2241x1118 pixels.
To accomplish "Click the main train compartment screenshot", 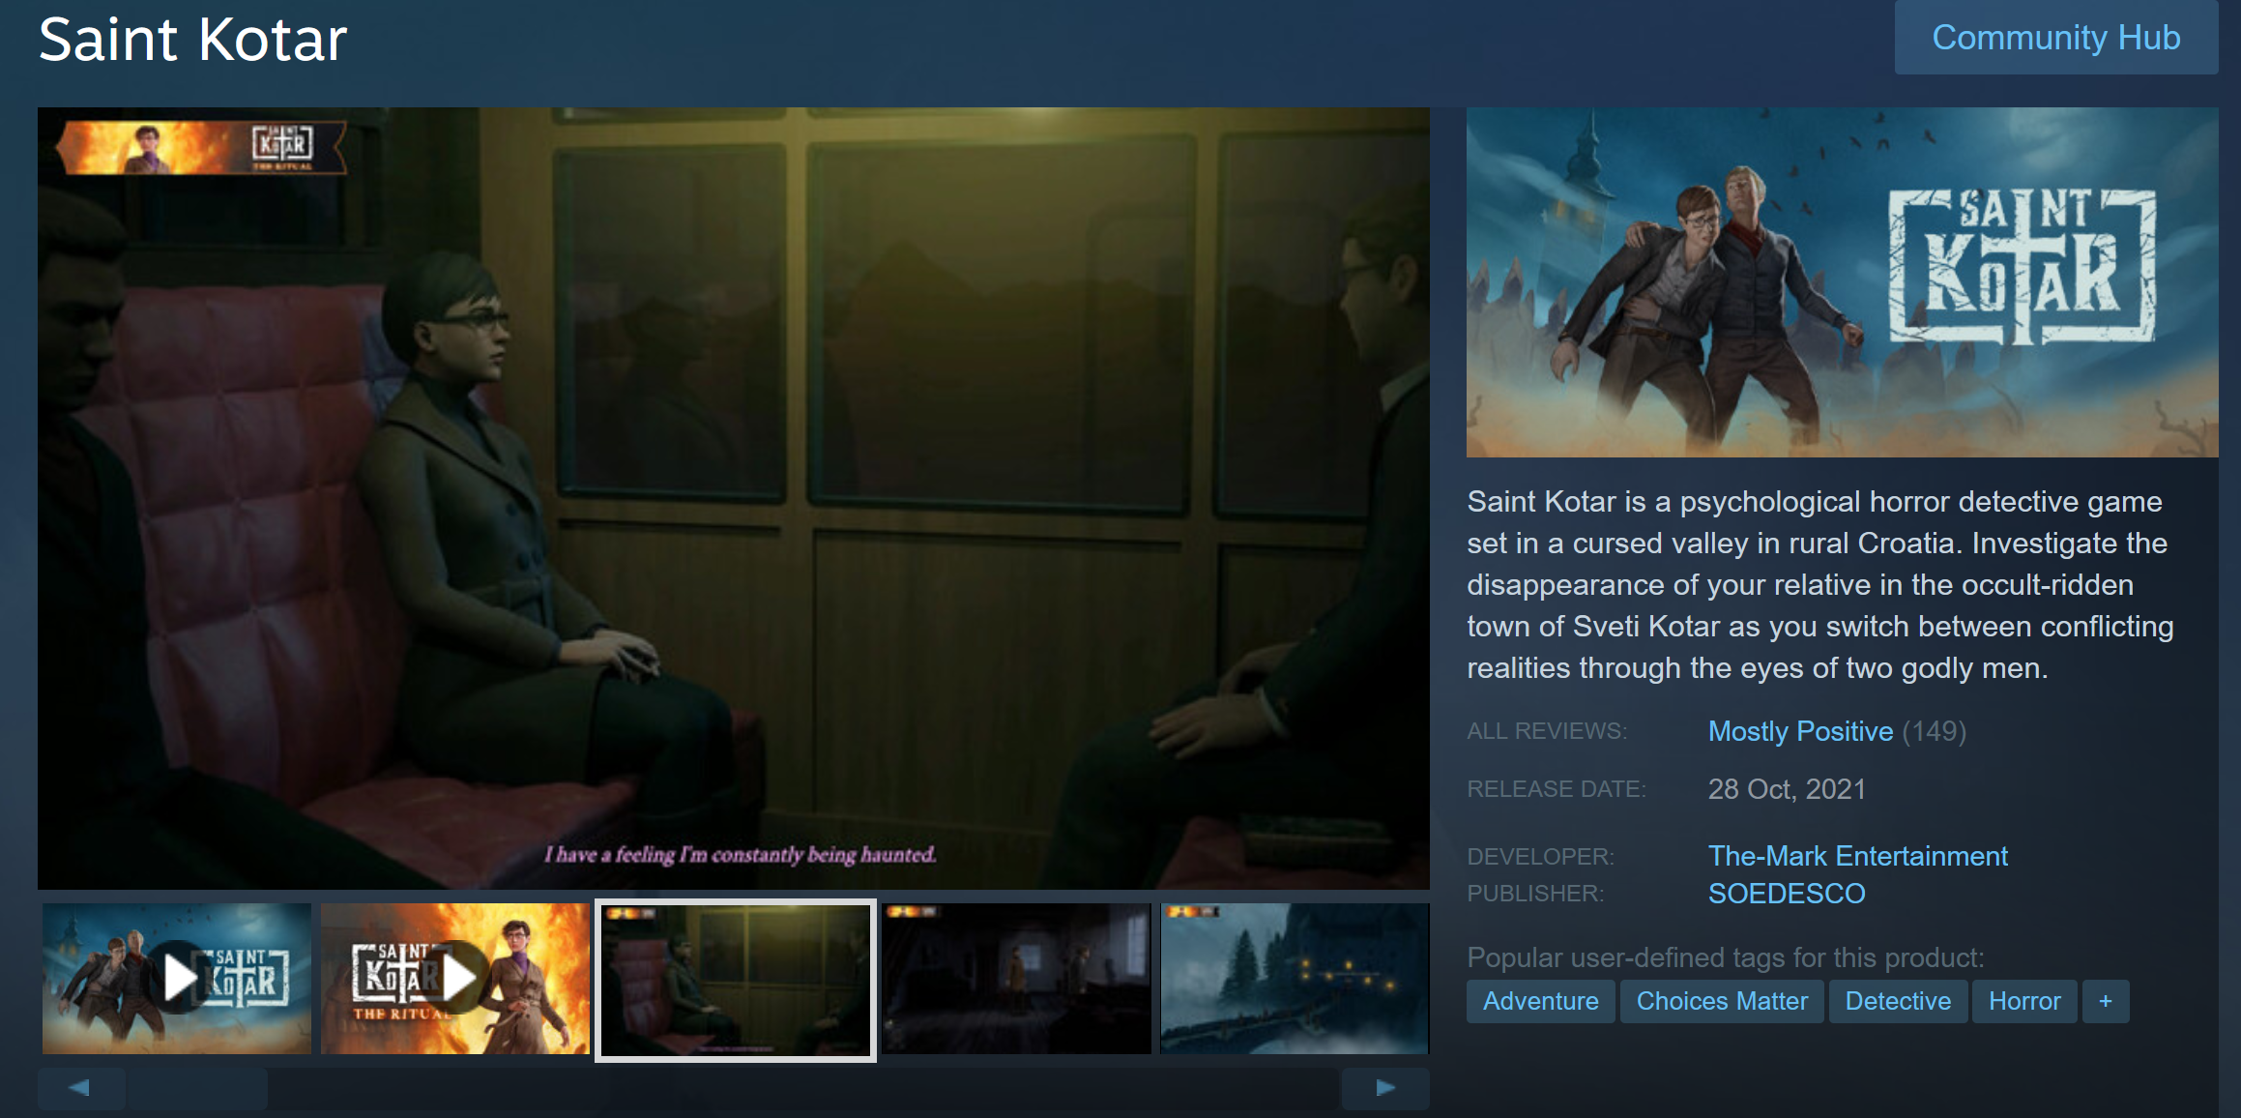I will pos(734,498).
